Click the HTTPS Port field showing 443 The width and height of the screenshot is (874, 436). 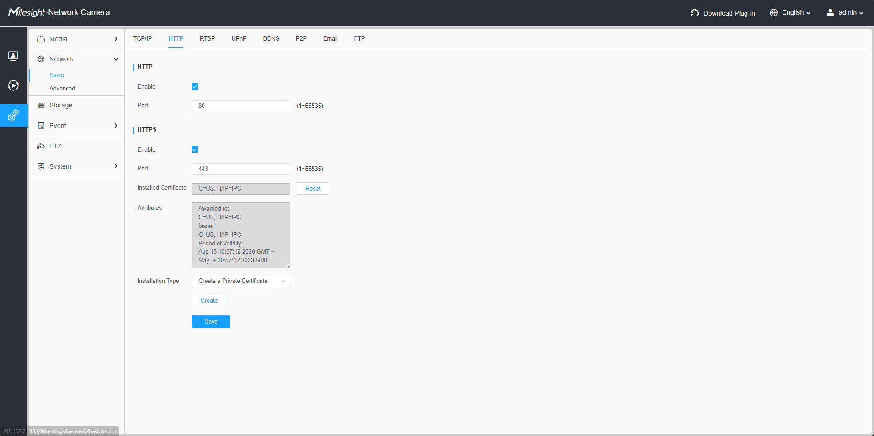pos(241,169)
